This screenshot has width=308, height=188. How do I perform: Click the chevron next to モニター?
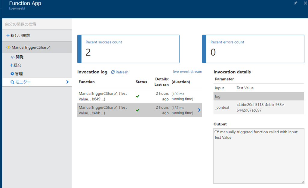coord(67,82)
